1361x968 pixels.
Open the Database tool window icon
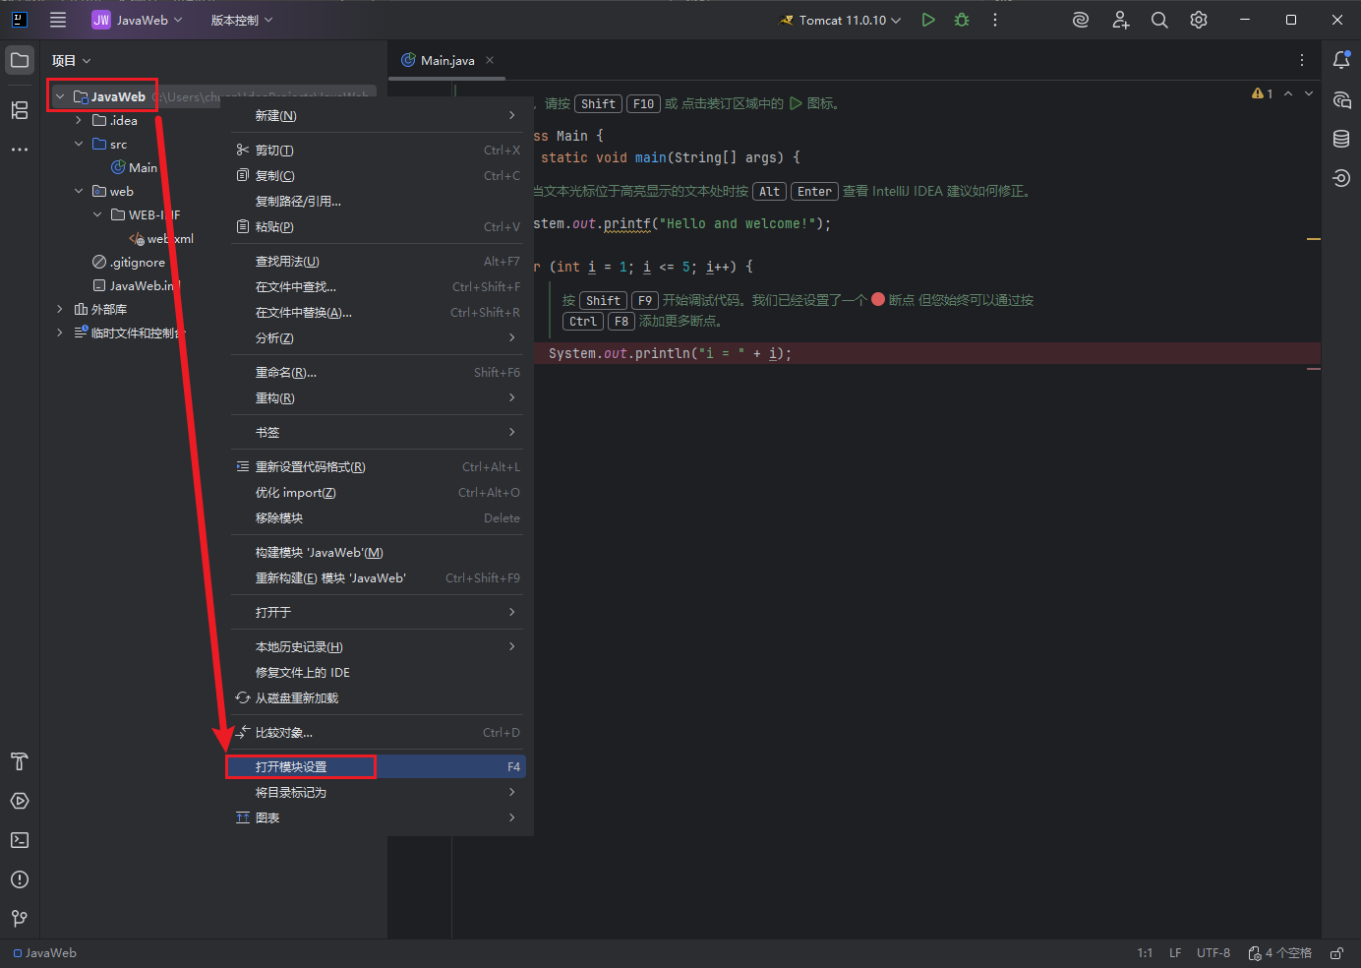coord(1341,139)
